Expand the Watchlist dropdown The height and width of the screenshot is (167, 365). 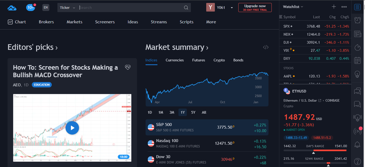293,7
